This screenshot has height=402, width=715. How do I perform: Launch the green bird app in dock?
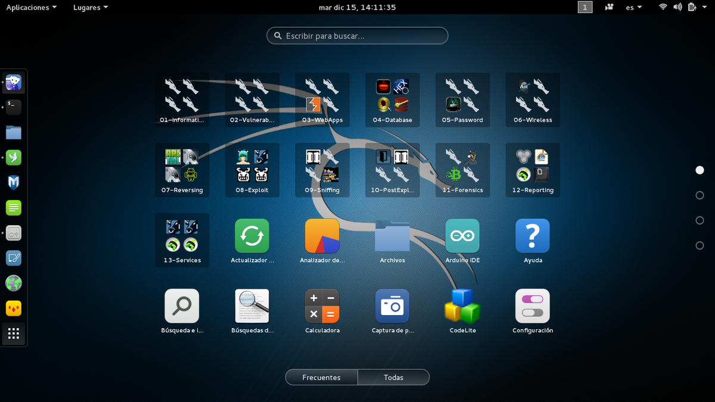click(14, 157)
